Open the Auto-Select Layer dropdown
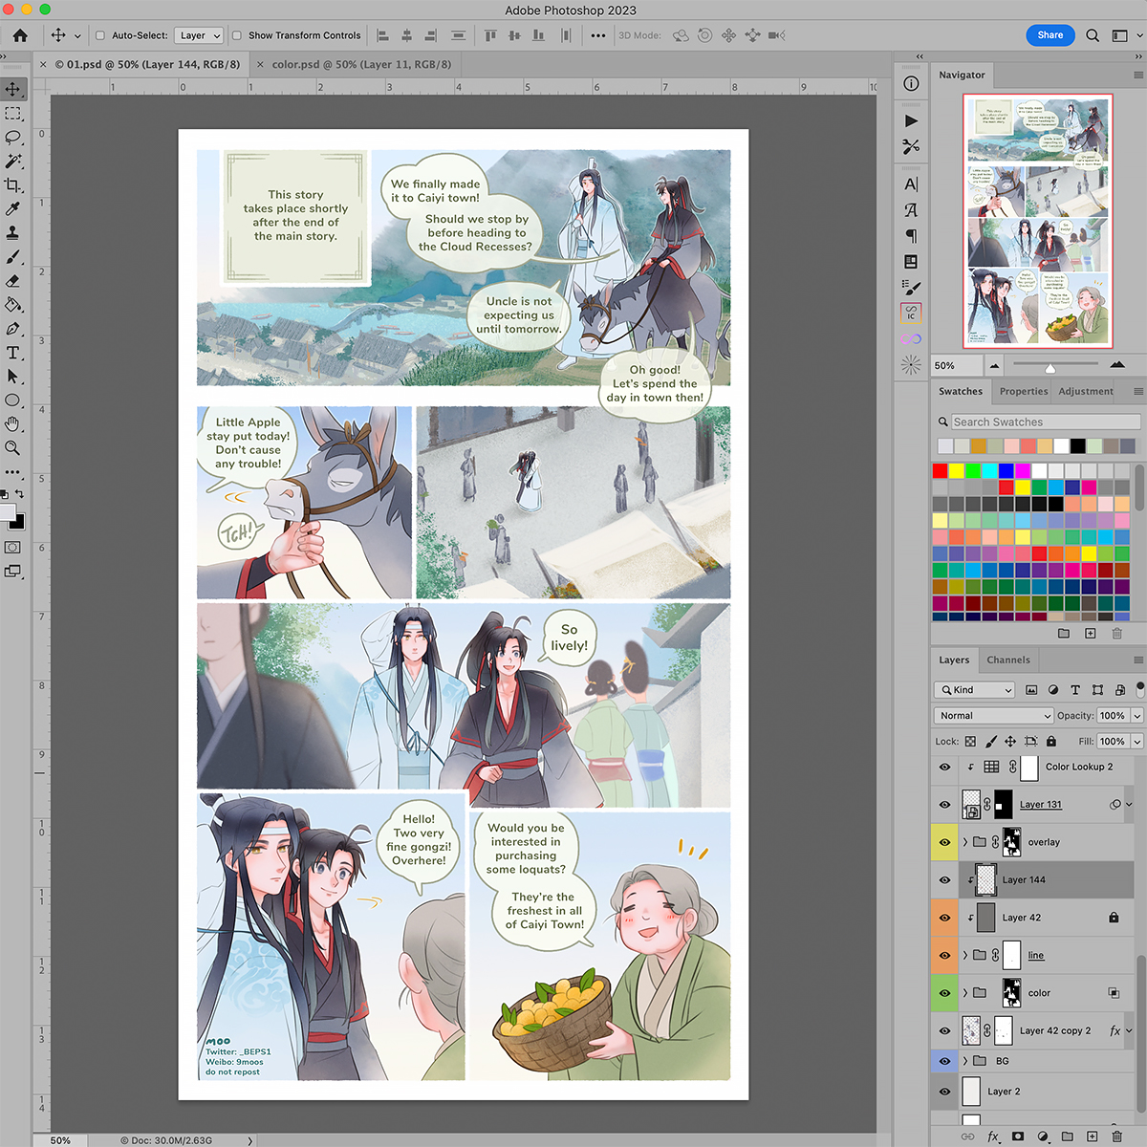Screen dimensions: 1147x1147 pyautogui.click(x=199, y=35)
